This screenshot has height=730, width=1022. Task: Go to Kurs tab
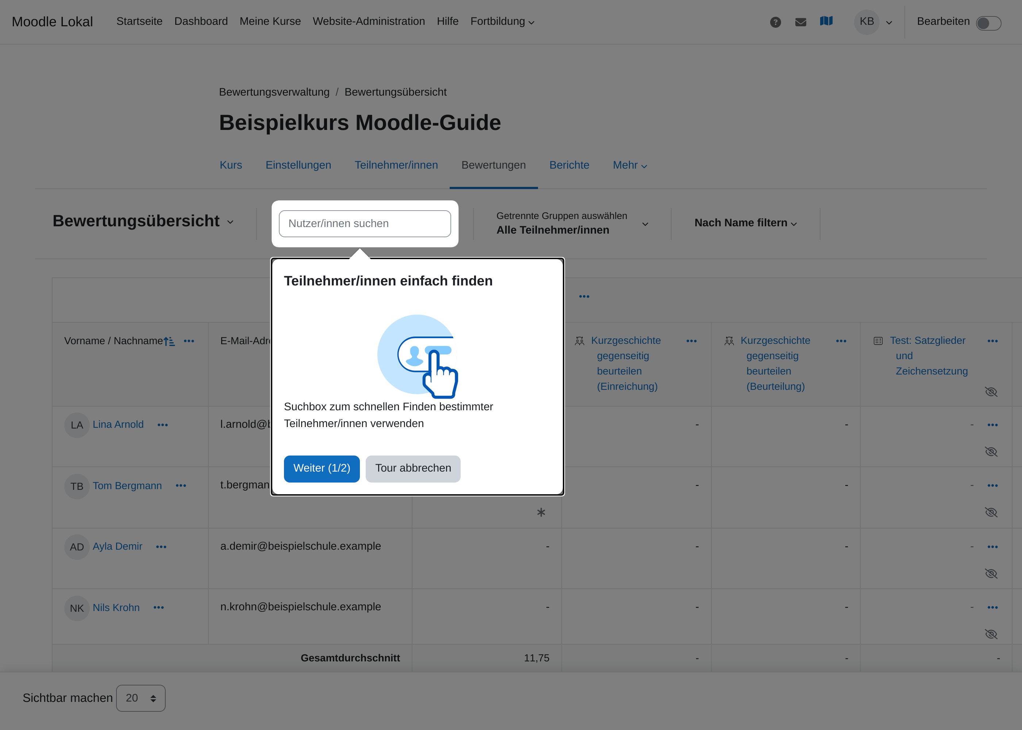[231, 165]
